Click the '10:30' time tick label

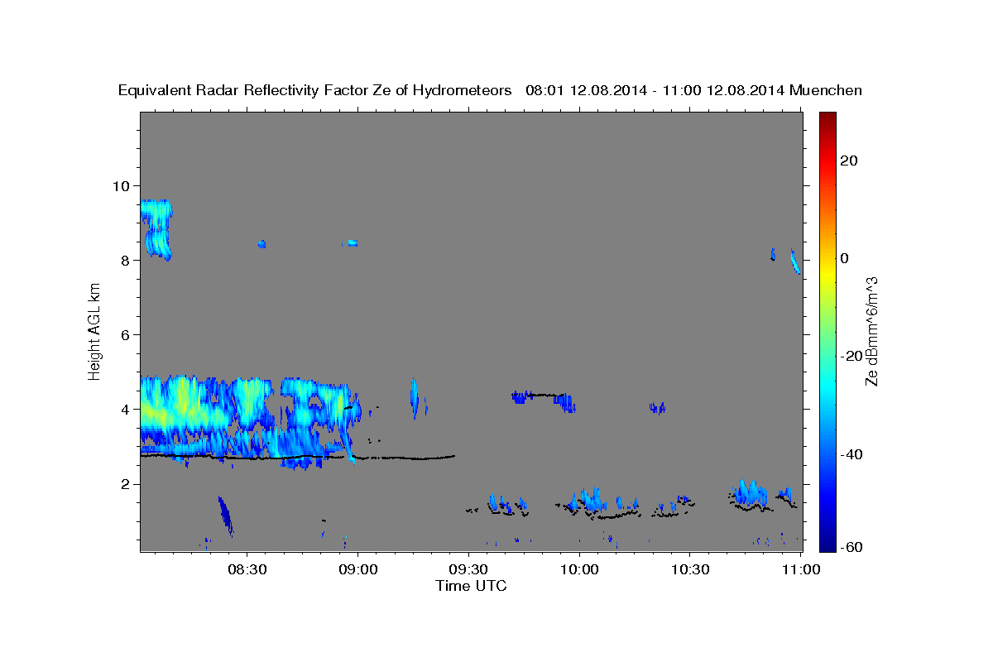click(690, 569)
